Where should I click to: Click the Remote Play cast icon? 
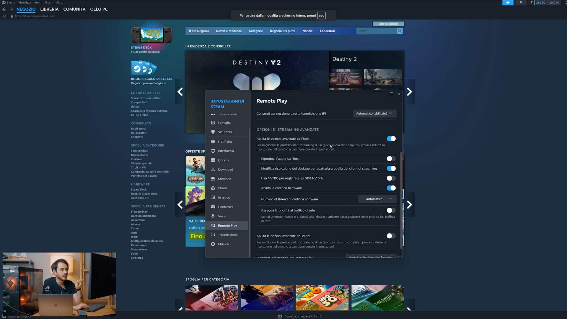(213, 225)
